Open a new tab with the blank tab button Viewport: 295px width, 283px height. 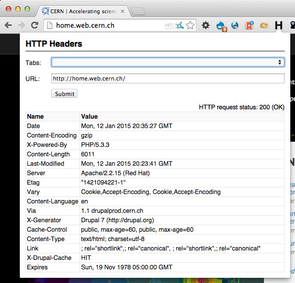click(138, 11)
